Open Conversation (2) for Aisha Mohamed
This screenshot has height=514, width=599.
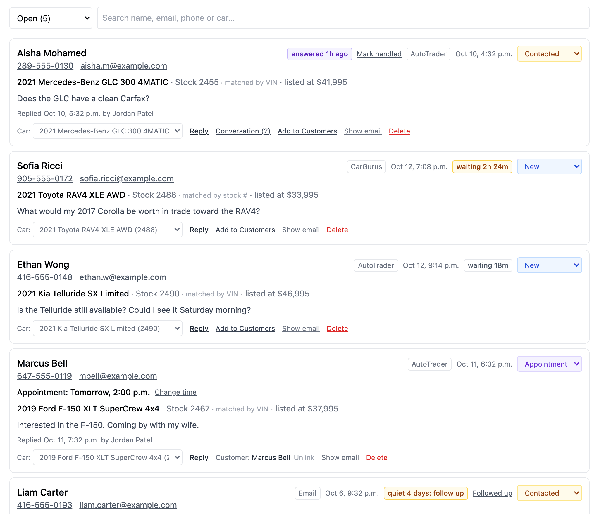click(x=243, y=131)
